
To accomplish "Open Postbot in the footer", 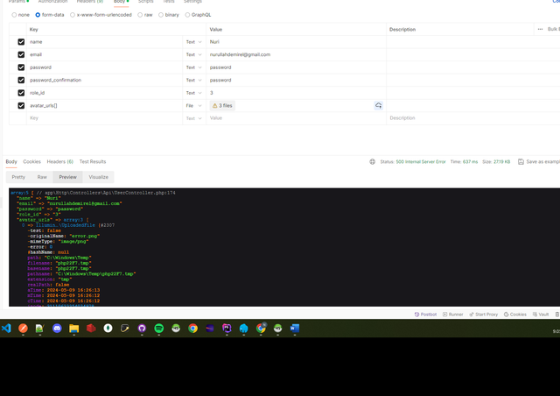I will coord(425,315).
